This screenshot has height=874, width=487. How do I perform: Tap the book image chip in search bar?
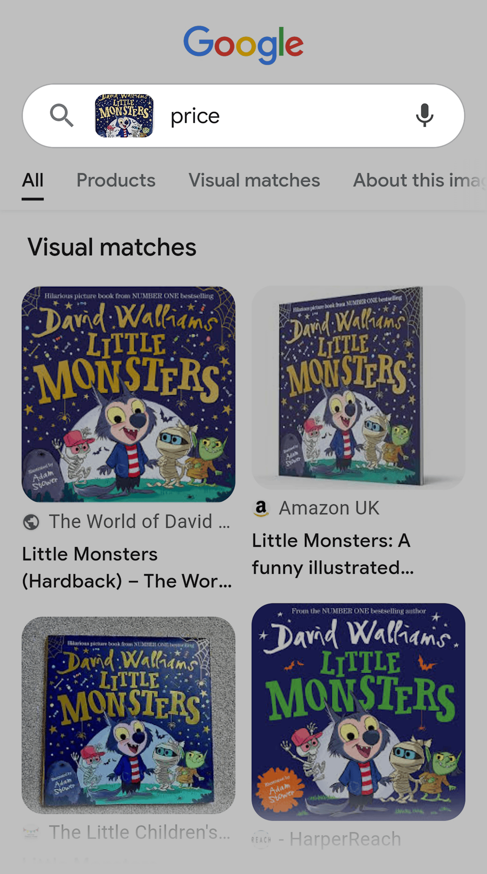tap(124, 116)
